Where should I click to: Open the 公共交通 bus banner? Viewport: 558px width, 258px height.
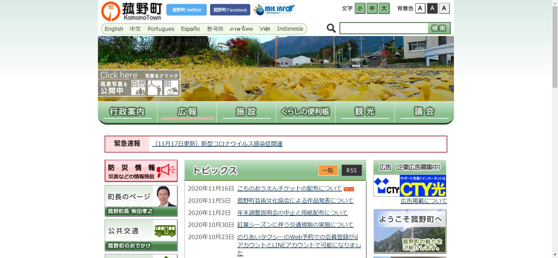[x=141, y=235]
